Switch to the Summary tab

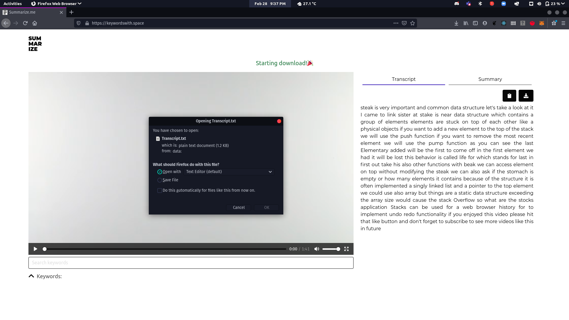pos(490,79)
